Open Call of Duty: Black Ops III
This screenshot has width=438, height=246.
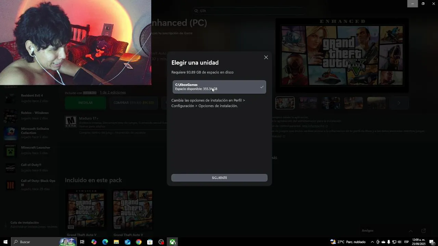coord(31,185)
